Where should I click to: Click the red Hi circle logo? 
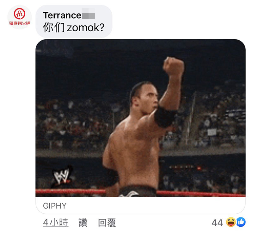(20, 14)
